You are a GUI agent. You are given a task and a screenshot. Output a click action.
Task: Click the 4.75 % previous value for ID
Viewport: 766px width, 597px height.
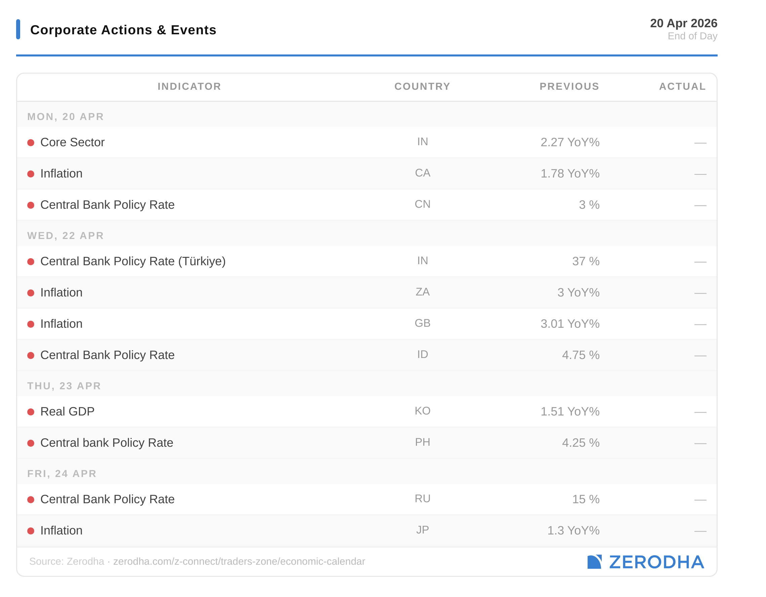[x=581, y=355]
